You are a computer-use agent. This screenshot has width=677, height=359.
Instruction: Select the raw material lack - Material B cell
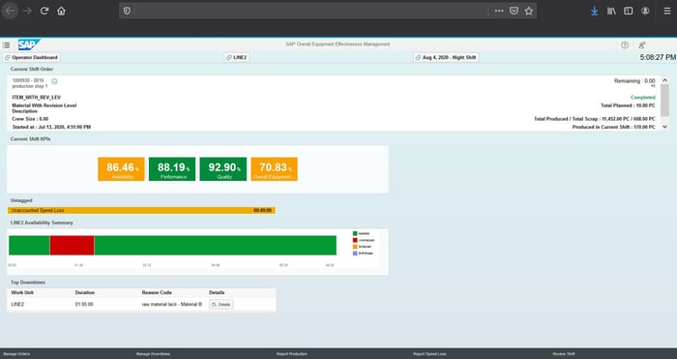tap(172, 304)
